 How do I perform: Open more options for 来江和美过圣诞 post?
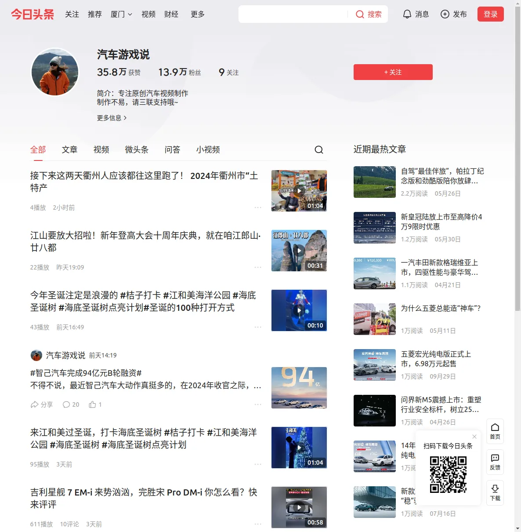258,464
